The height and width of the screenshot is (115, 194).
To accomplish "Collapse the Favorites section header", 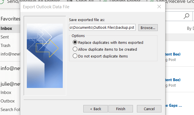I will (x=10, y=19).
